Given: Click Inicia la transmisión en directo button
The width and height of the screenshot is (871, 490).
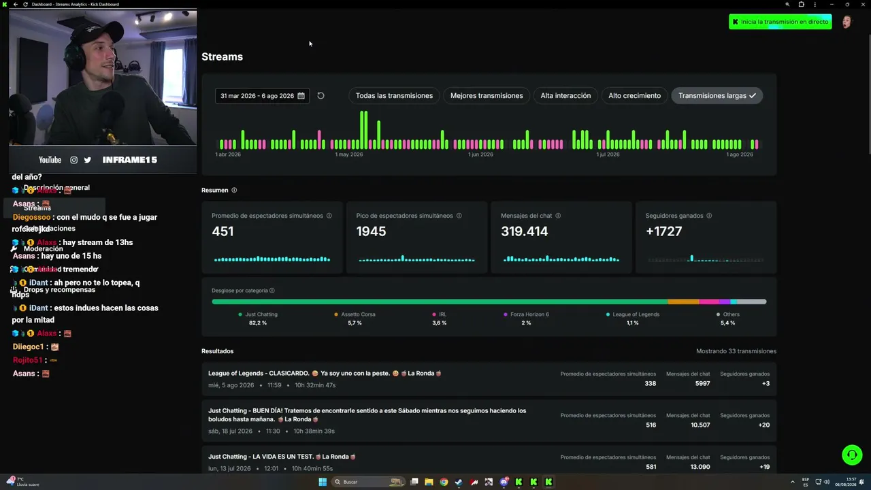Looking at the screenshot, I should point(780,22).
